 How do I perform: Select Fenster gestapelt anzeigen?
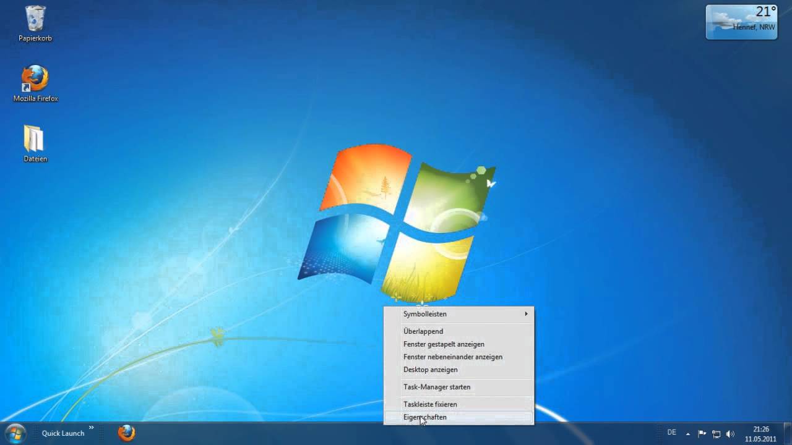click(459, 344)
